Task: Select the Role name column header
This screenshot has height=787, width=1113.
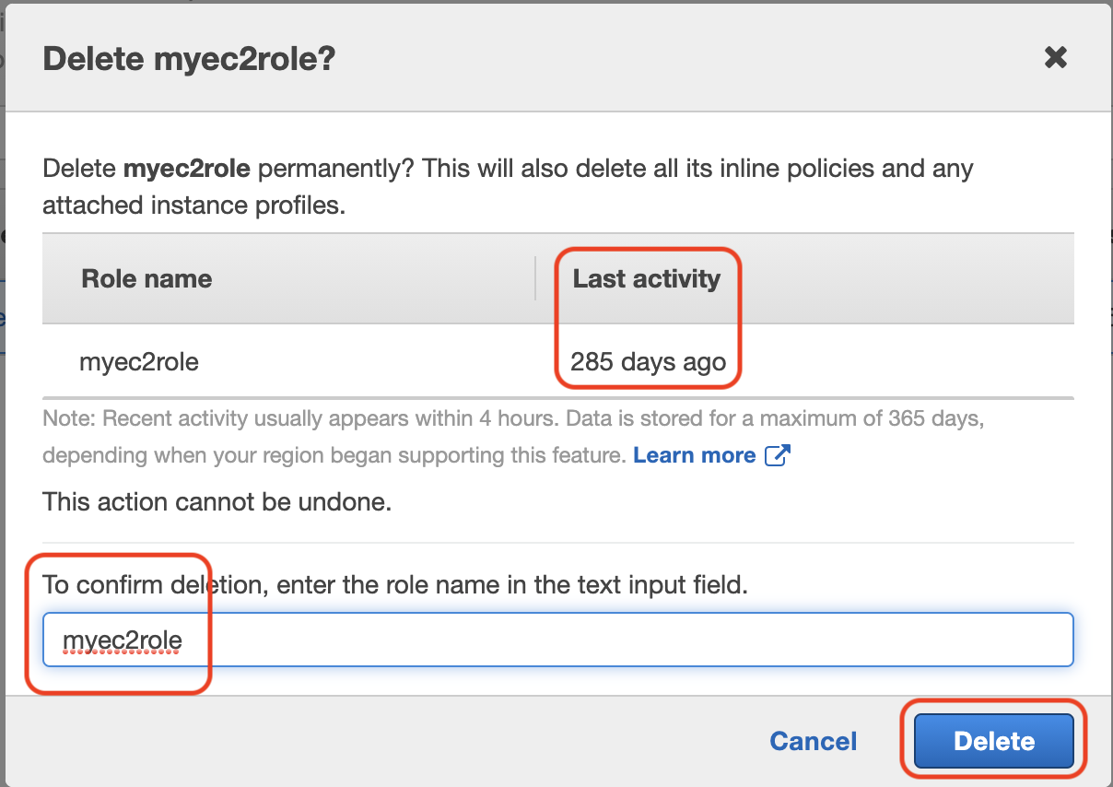Action: click(x=146, y=279)
